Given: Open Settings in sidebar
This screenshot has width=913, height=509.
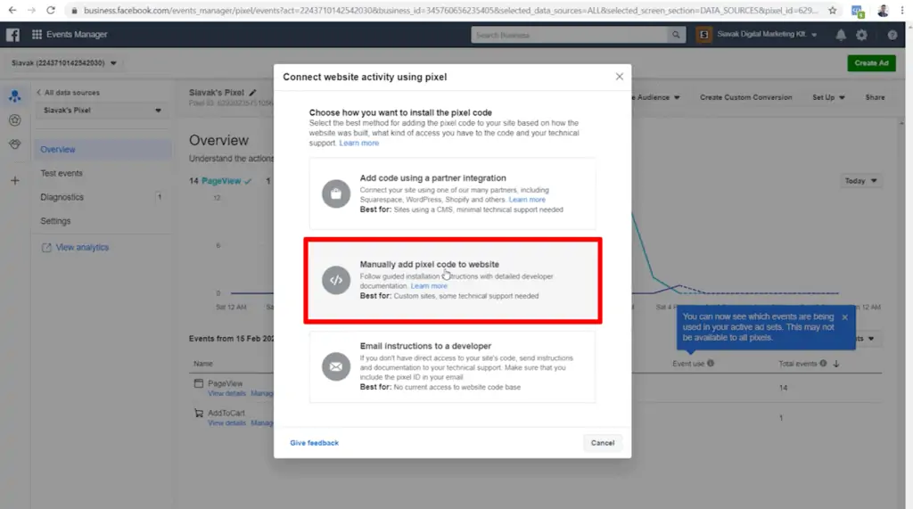Looking at the screenshot, I should [55, 221].
